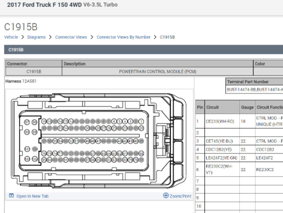Click circuit CET45(YE-BU) cell
283x213 pixels.
click(222, 141)
